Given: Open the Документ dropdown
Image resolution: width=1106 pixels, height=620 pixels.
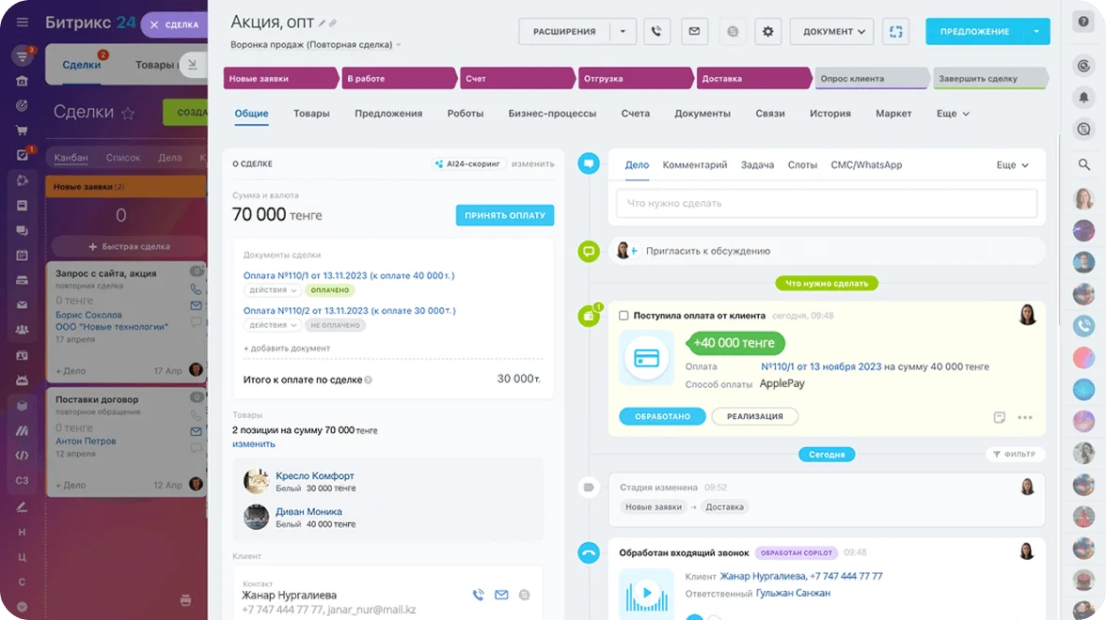Looking at the screenshot, I should point(832,32).
